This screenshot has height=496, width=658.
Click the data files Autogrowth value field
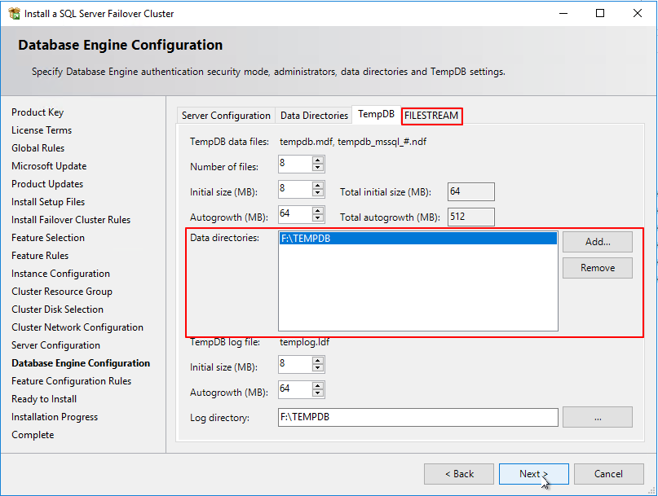click(x=295, y=214)
